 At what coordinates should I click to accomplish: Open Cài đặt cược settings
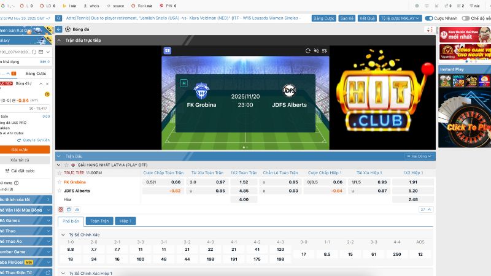click(20, 171)
